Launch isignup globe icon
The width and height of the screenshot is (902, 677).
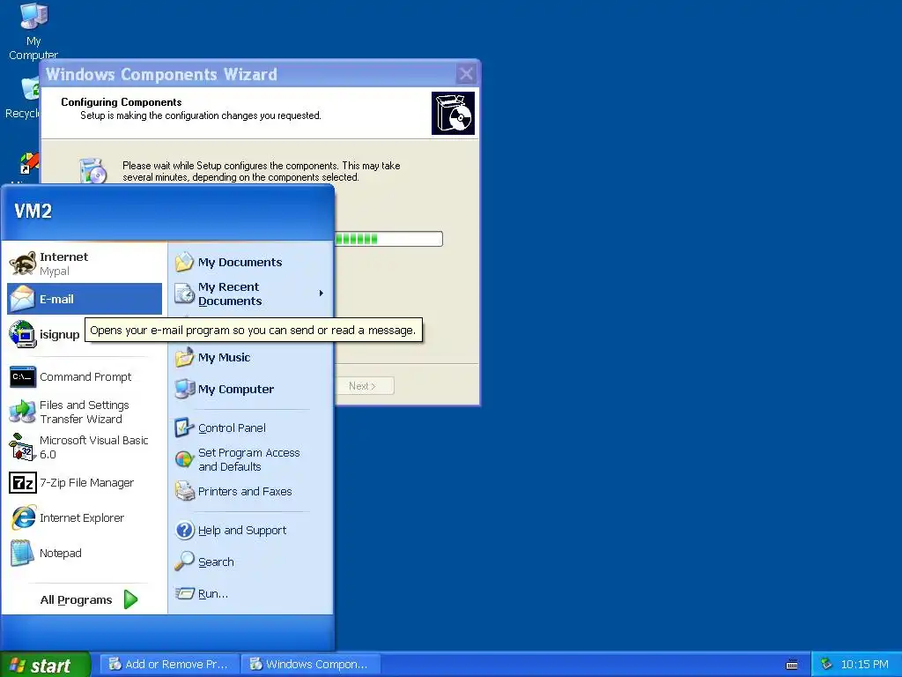(x=22, y=334)
